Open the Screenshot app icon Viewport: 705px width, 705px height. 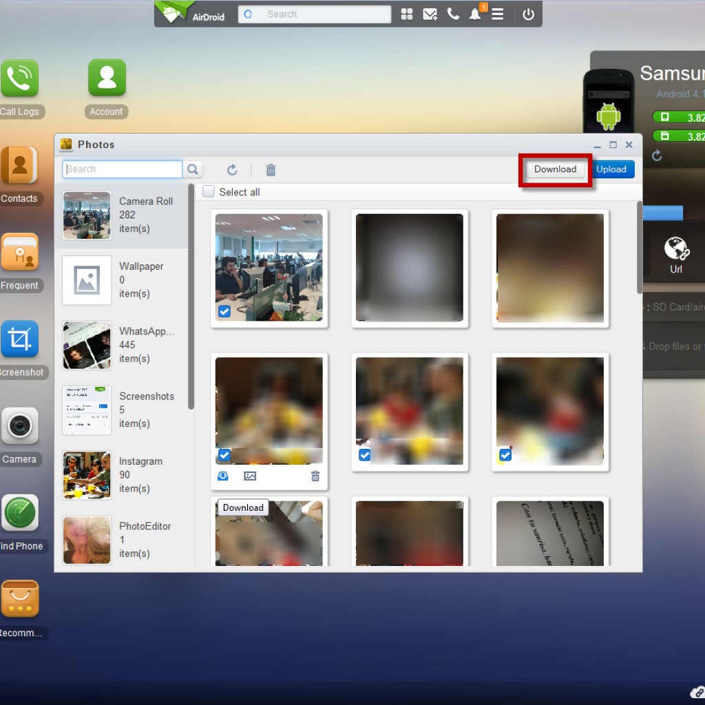coord(19,339)
